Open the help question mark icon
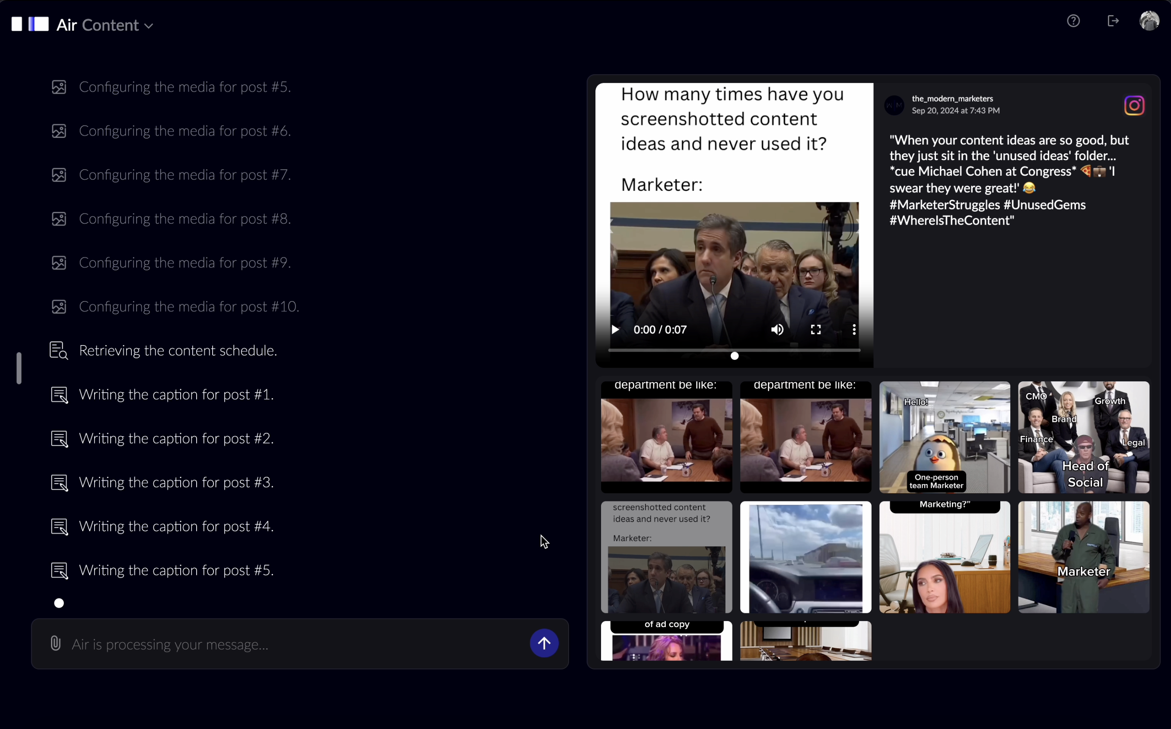The width and height of the screenshot is (1171, 729). [1073, 21]
